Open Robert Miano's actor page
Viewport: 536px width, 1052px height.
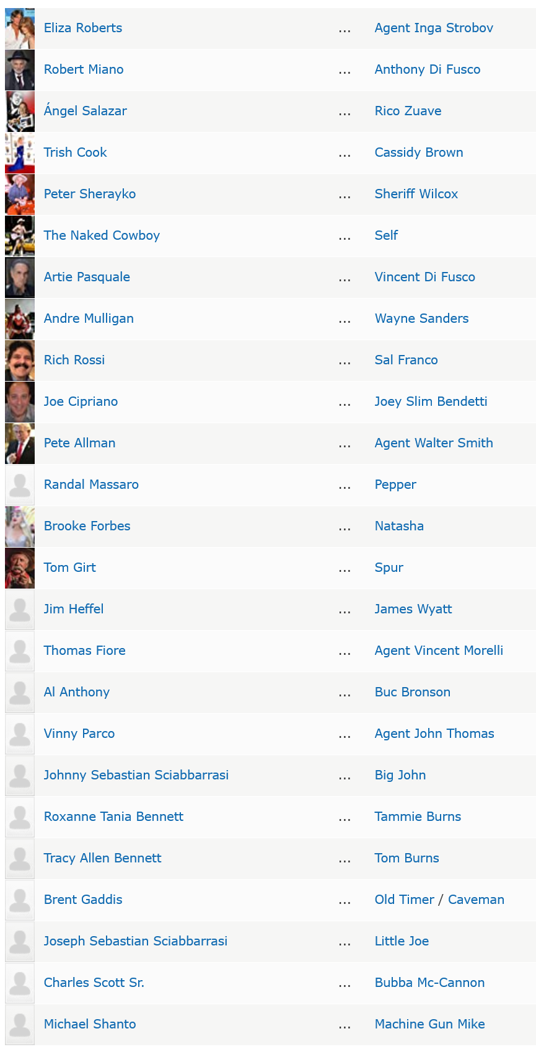pos(83,69)
